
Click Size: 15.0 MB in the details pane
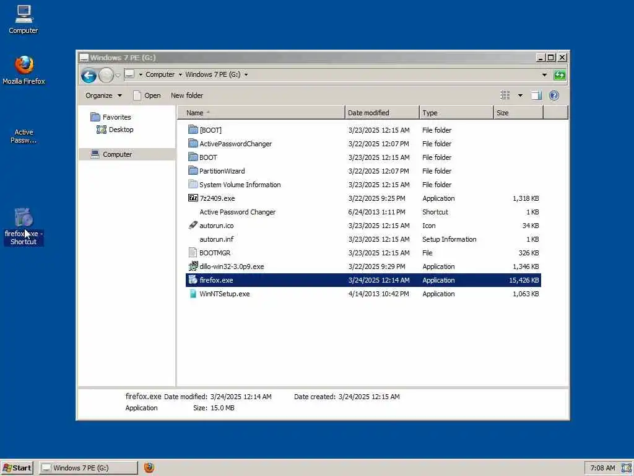click(214, 408)
